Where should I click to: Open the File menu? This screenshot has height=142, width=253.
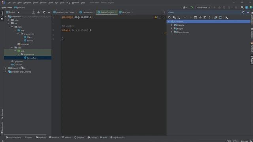click(x=9, y=3)
